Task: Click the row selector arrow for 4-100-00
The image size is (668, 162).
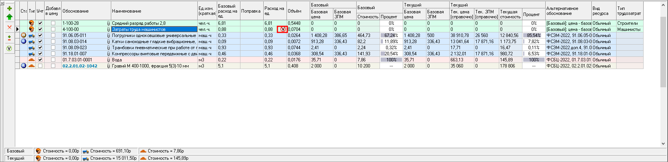Action: click(x=18, y=29)
